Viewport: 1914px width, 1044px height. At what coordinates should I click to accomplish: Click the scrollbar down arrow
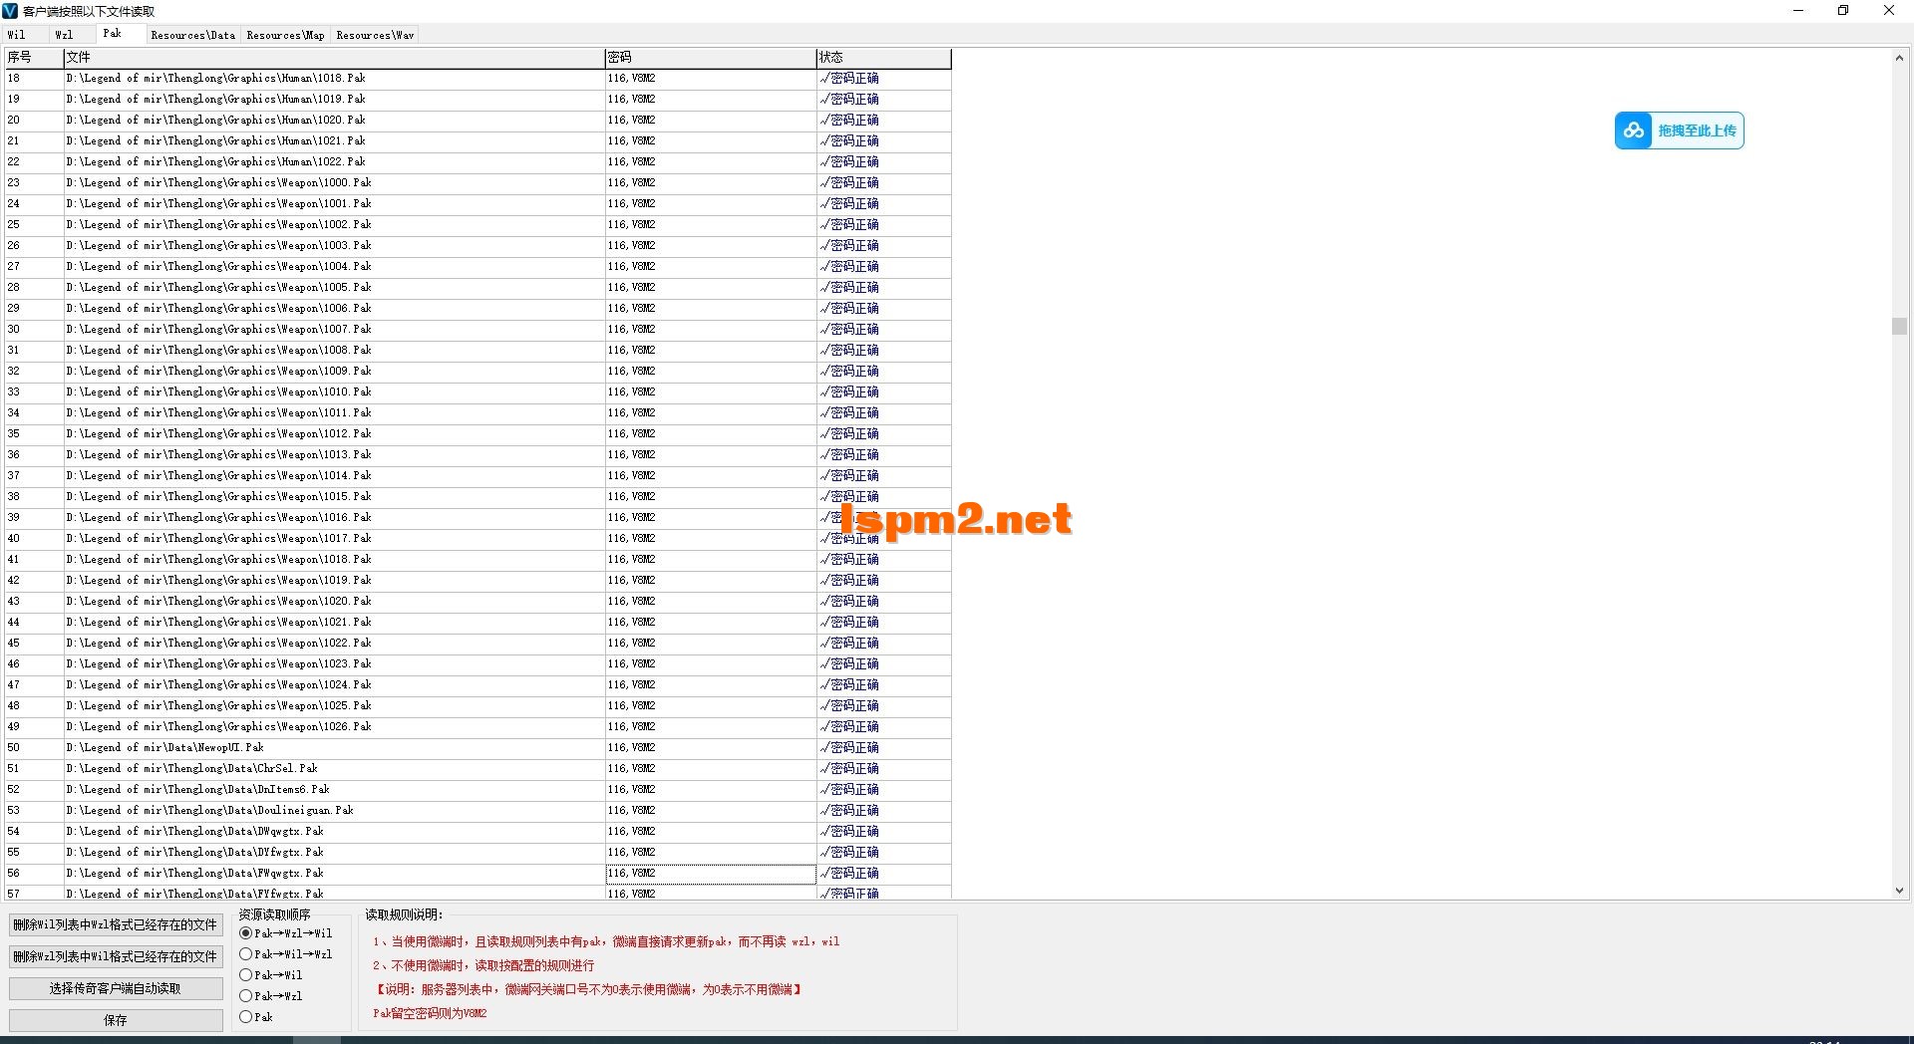pyautogui.click(x=1899, y=891)
